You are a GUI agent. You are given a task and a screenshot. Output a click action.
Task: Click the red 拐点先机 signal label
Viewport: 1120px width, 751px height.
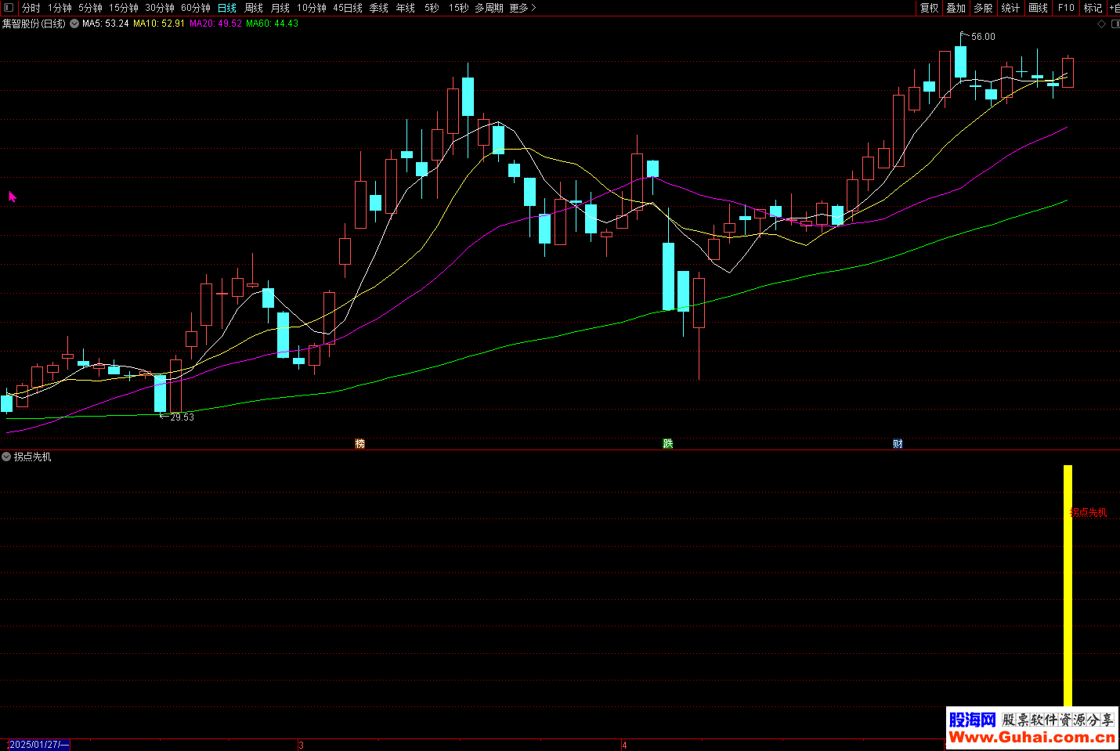tap(1089, 512)
